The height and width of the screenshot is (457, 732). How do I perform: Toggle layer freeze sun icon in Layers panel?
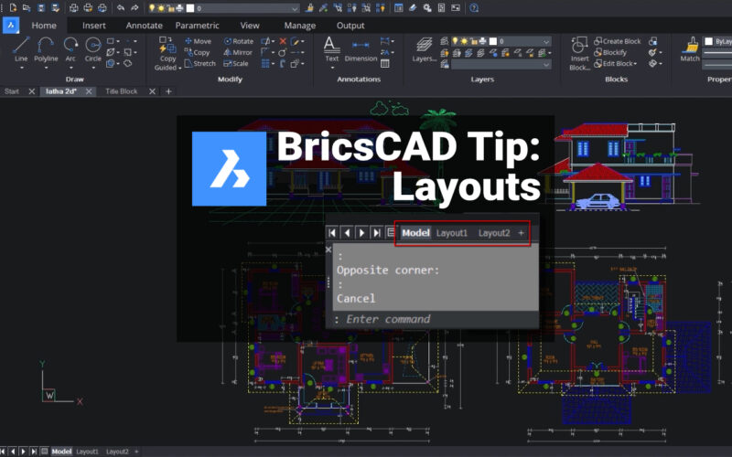point(466,41)
